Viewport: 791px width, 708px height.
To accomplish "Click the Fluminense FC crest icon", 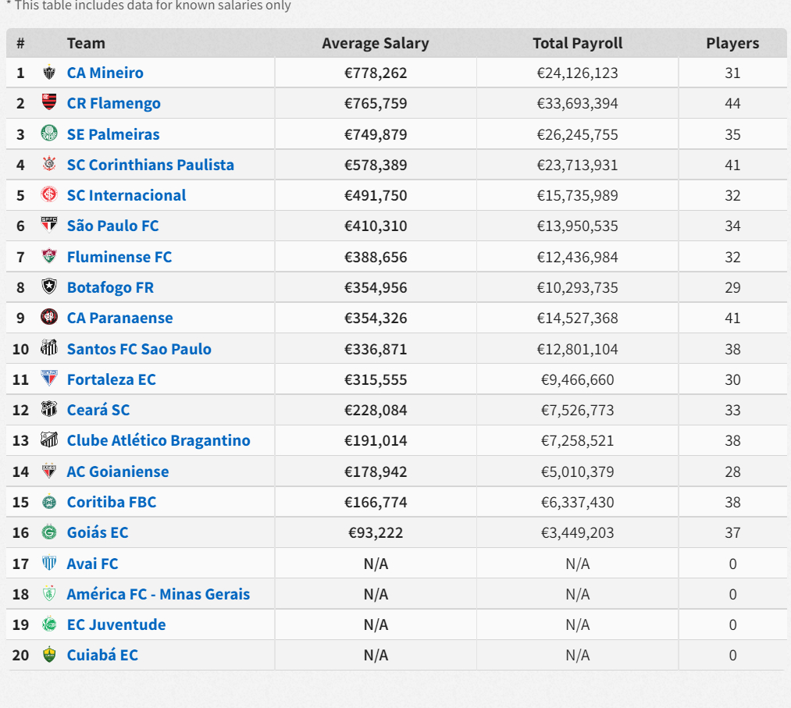I will [x=49, y=257].
